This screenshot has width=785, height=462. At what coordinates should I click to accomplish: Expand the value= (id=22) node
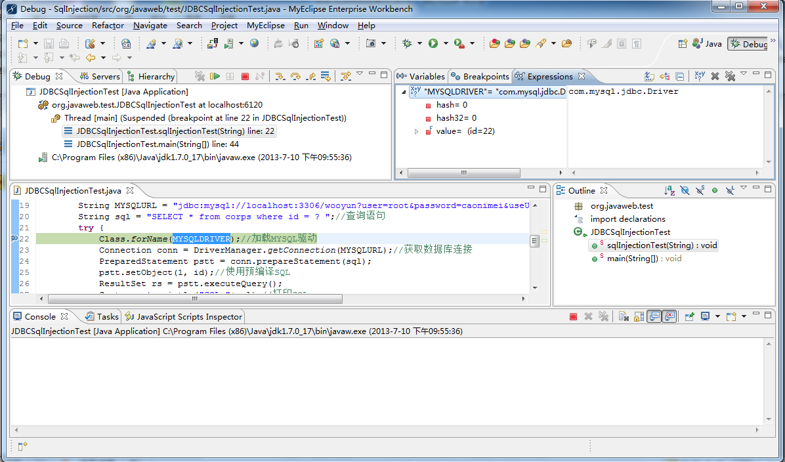pos(416,131)
